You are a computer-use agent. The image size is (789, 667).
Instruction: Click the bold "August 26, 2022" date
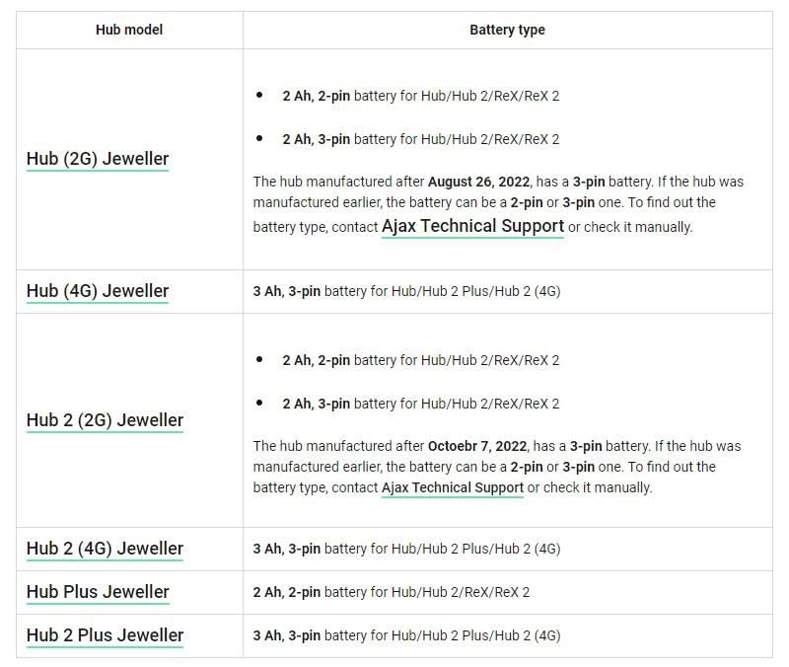point(479,183)
